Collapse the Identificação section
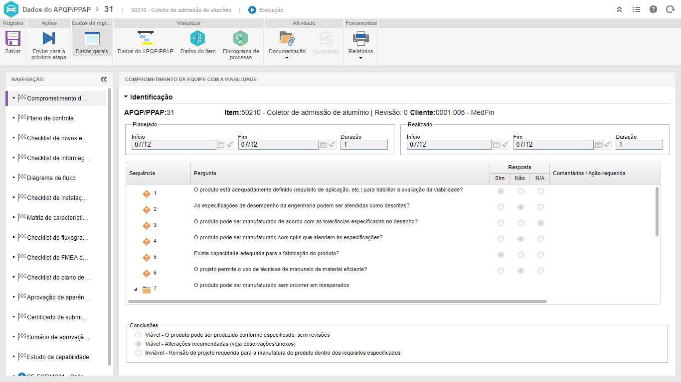Screen dimensions: 681x382 tap(126, 97)
